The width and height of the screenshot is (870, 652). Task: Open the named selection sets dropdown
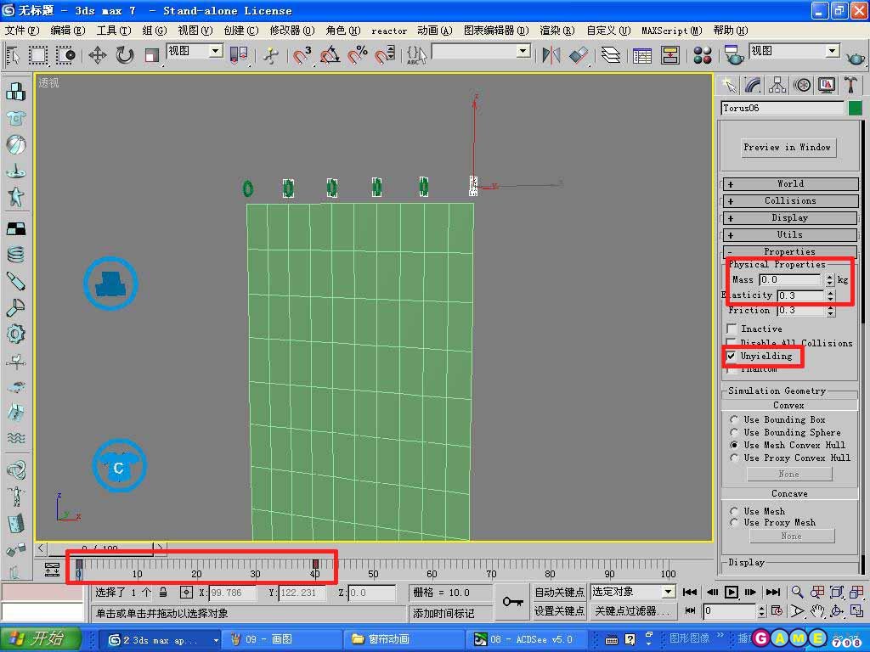pyautogui.click(x=523, y=52)
